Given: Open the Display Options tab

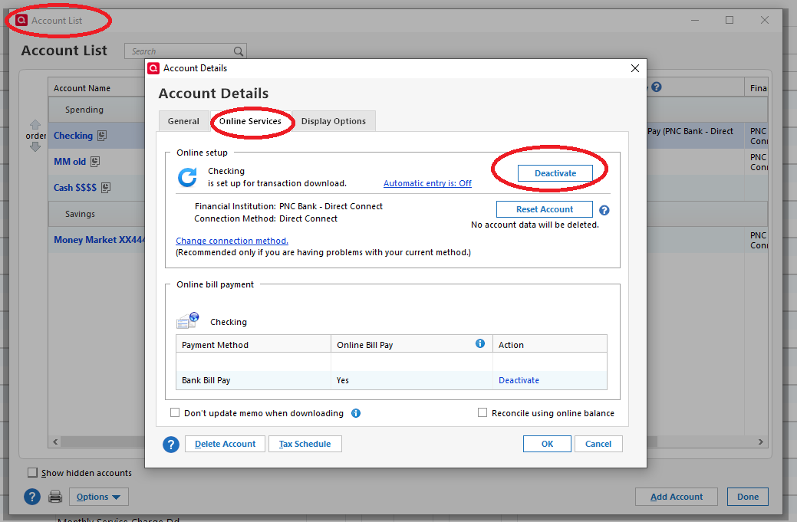Looking at the screenshot, I should point(334,121).
